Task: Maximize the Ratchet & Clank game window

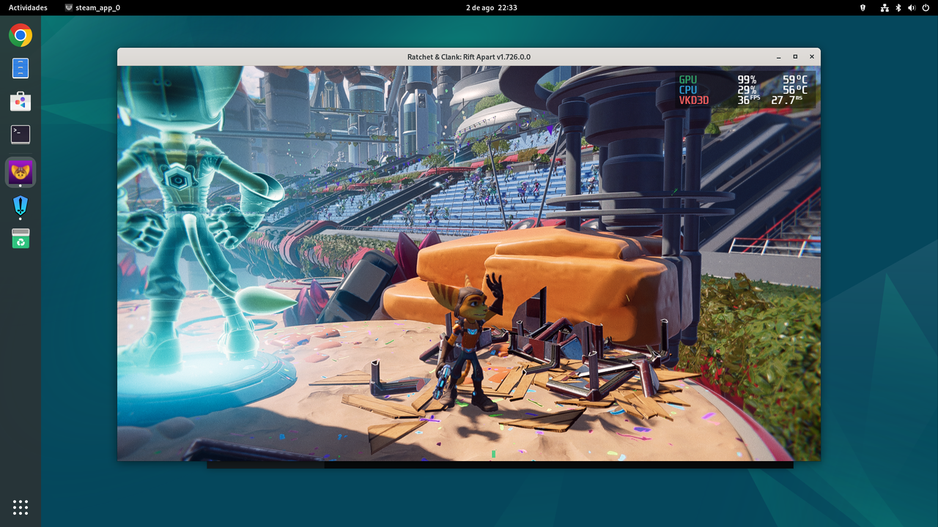Action: pos(795,57)
